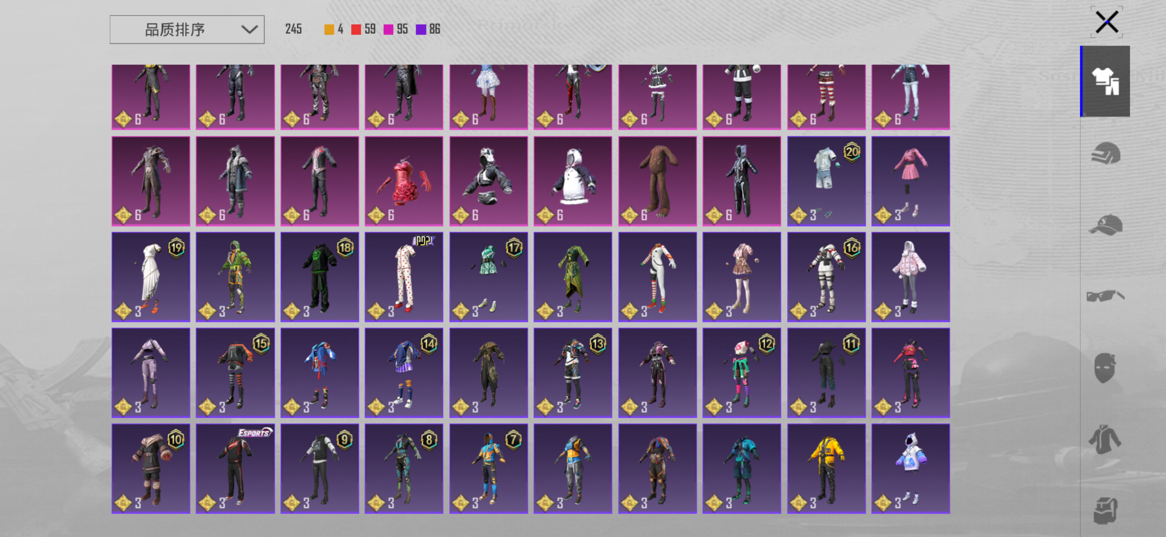Viewport: 1166px width, 537px height.
Task: Select the brown bear costume
Action: click(657, 181)
